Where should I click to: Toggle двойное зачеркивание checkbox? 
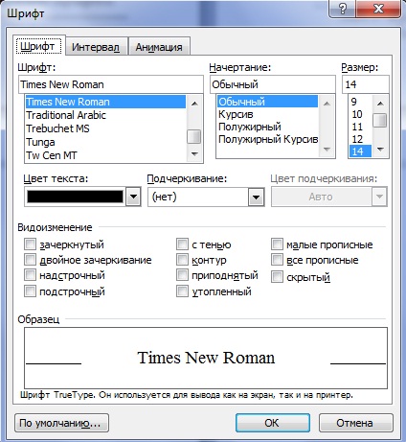(x=30, y=260)
